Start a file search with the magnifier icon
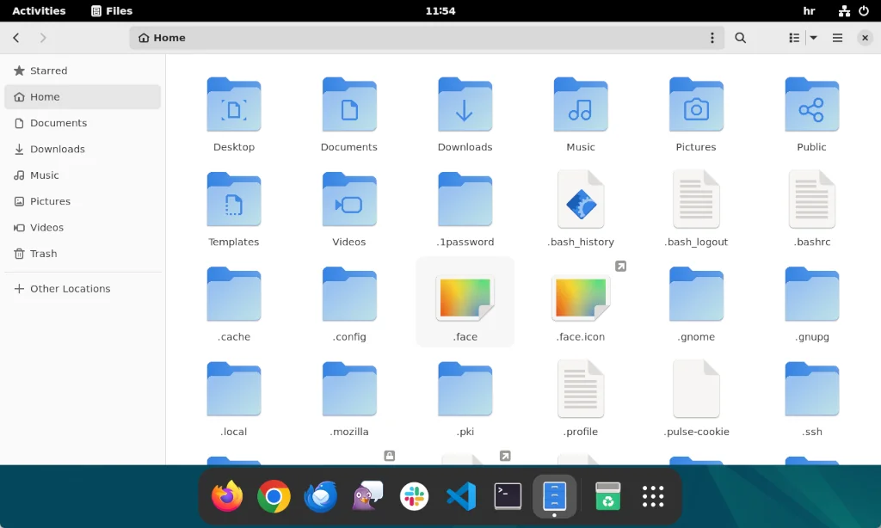 (x=740, y=38)
